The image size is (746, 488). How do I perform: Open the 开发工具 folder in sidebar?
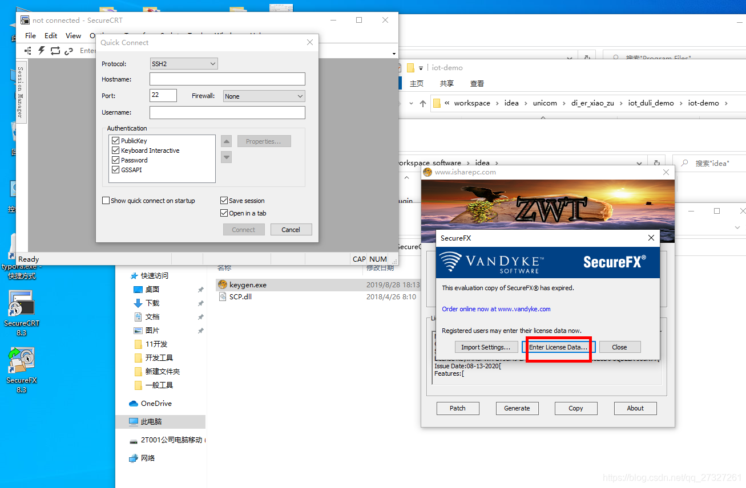tap(153, 357)
